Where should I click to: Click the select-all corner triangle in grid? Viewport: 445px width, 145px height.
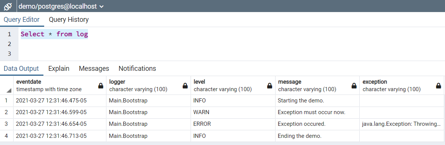[9, 90]
